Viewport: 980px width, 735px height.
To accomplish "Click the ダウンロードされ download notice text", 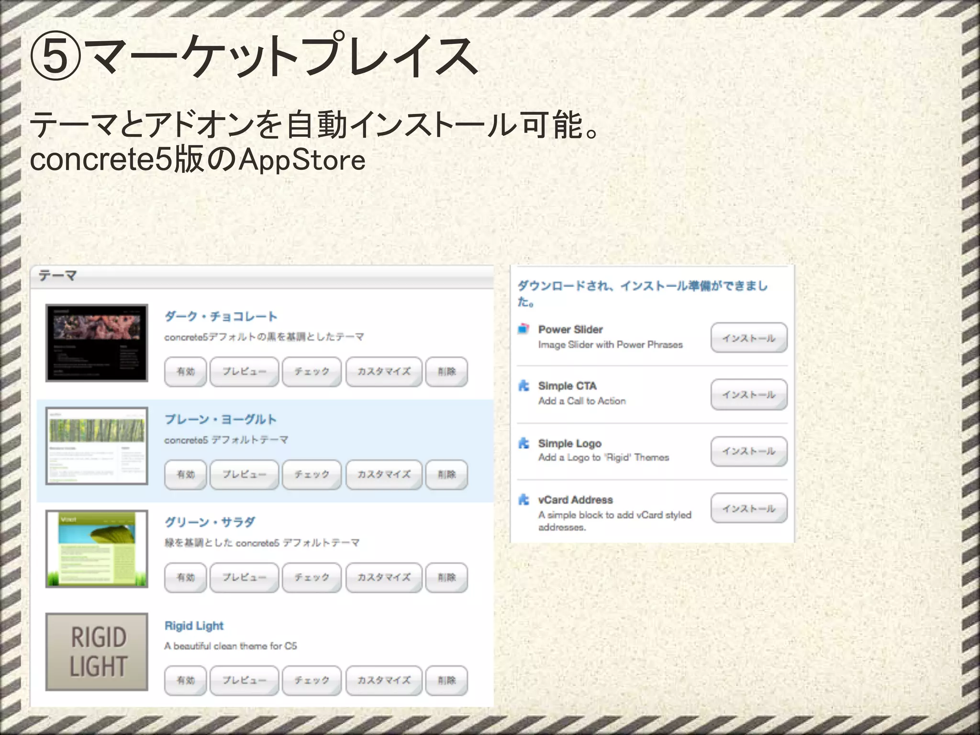I will tap(643, 293).
